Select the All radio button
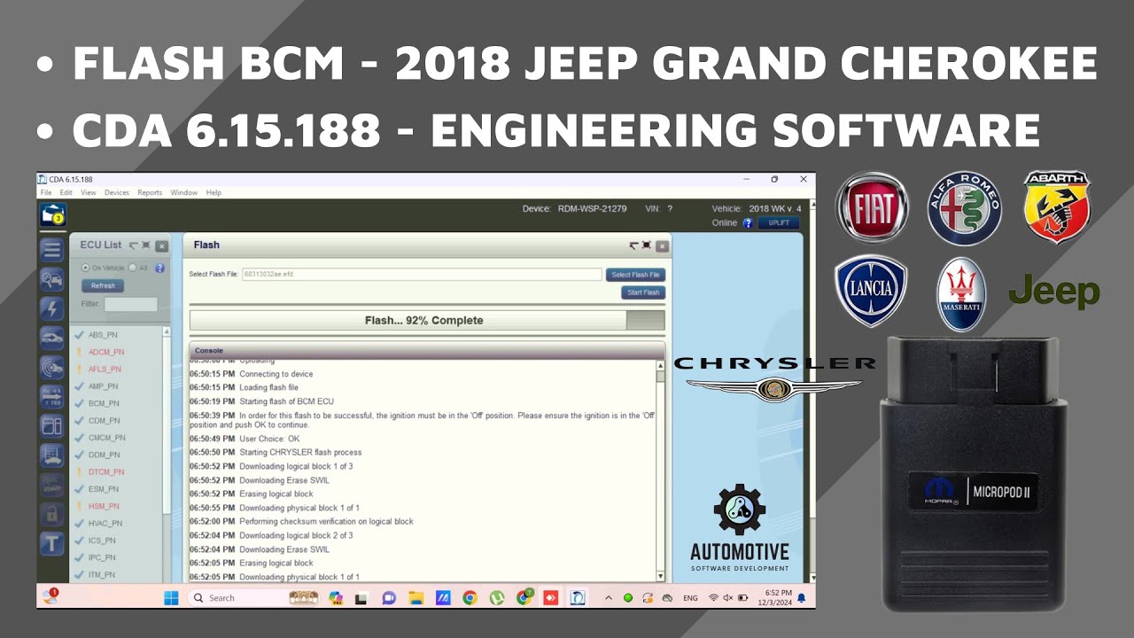The image size is (1134, 638). (x=132, y=268)
